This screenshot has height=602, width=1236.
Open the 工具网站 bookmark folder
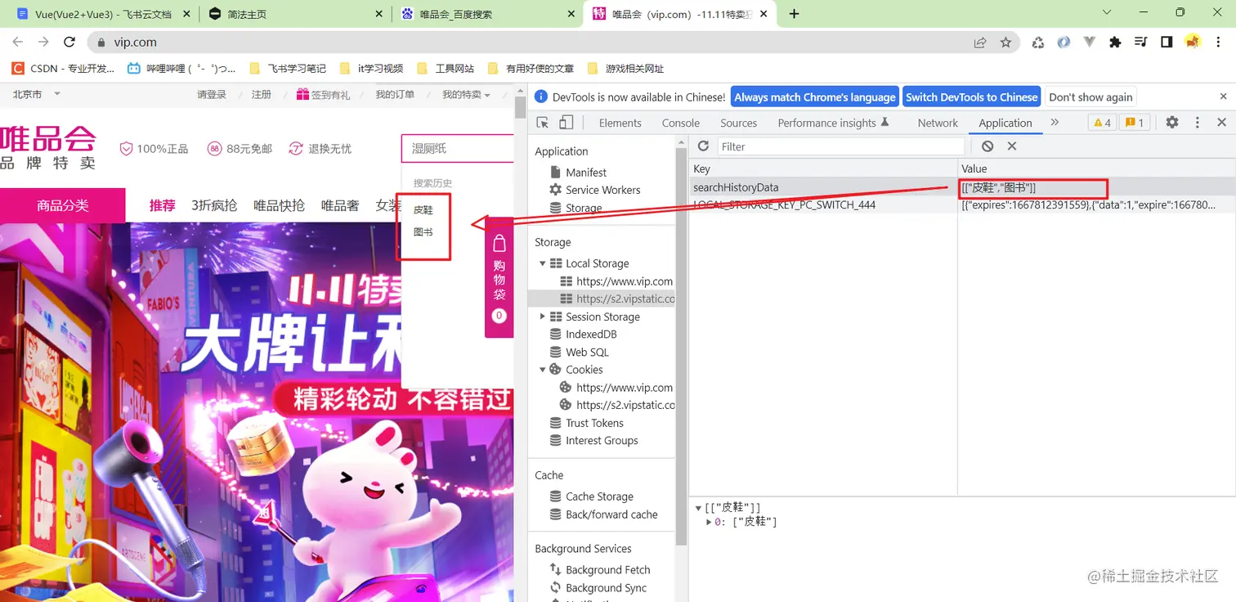[446, 69]
